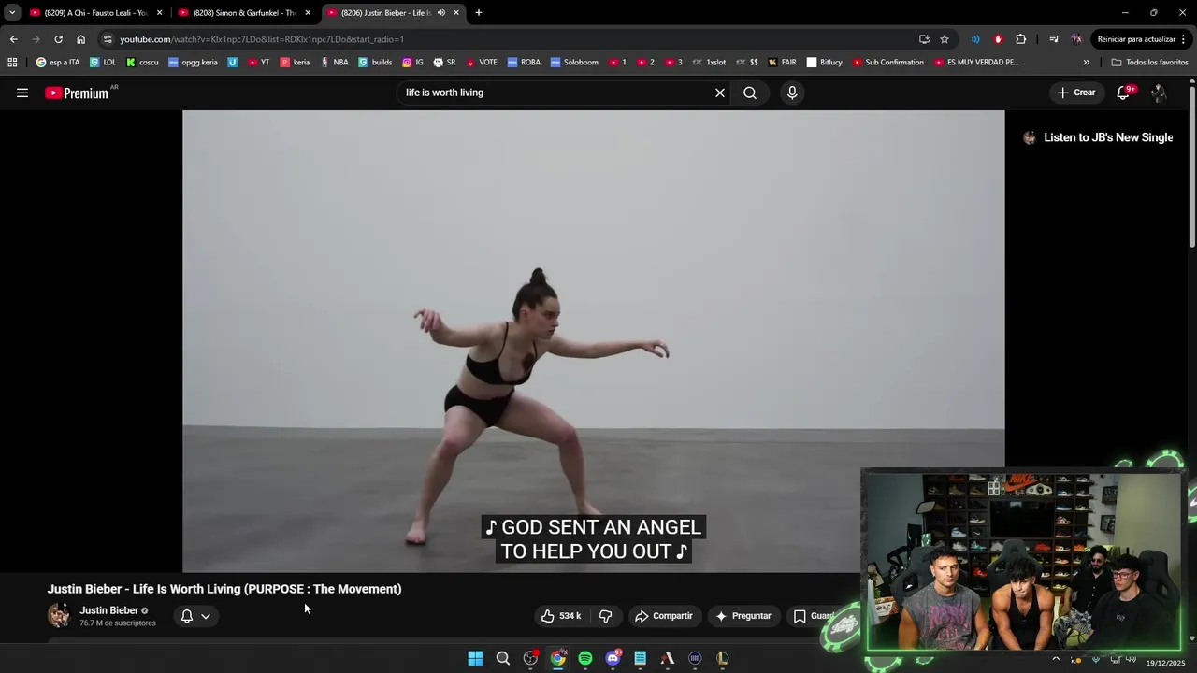Click the page vertical scrollbar thumb
Screen dimensions: 1197x673
click(x=1192, y=168)
